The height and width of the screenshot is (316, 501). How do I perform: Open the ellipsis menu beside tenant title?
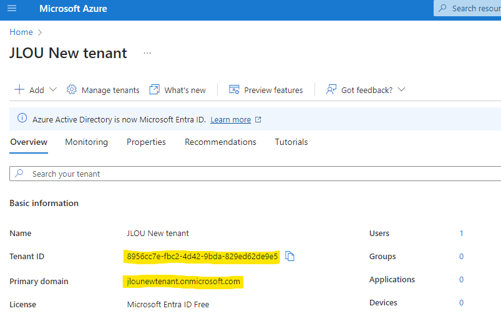(x=147, y=53)
